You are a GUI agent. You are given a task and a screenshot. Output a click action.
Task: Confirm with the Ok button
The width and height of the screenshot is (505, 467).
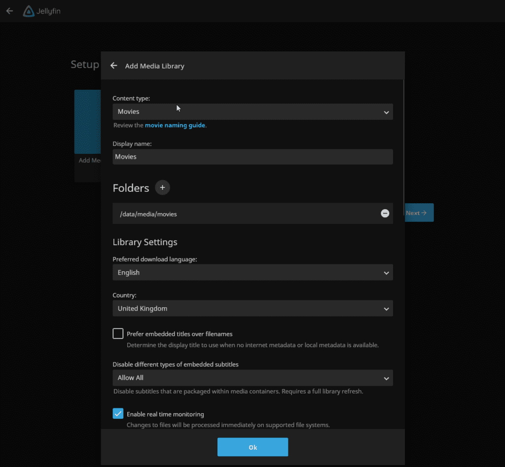252,447
